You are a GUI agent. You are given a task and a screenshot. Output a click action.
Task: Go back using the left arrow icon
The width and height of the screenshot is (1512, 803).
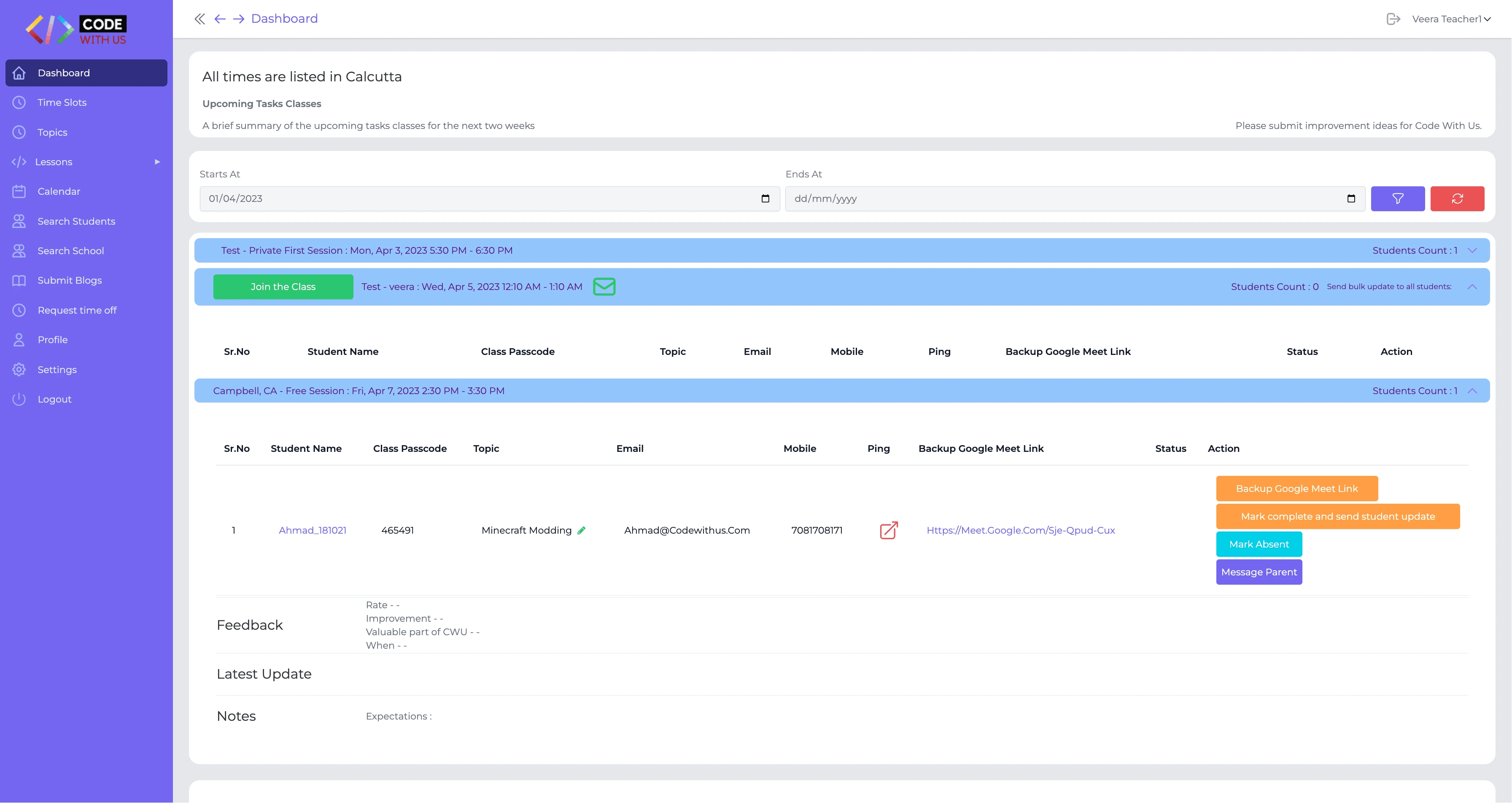(219, 19)
